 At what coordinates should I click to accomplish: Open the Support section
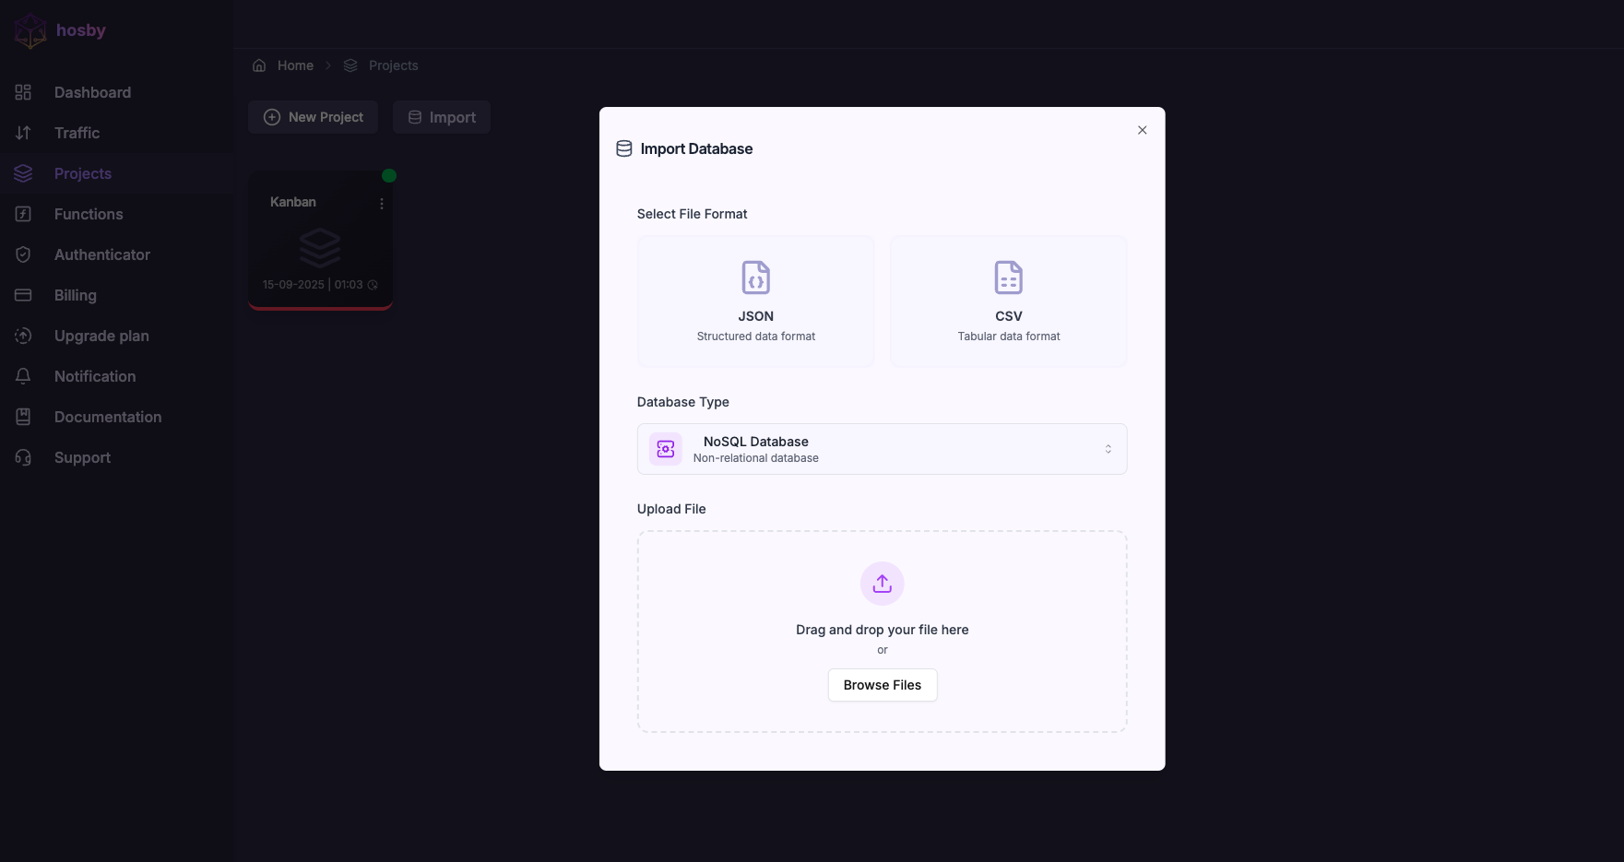coord(82,457)
